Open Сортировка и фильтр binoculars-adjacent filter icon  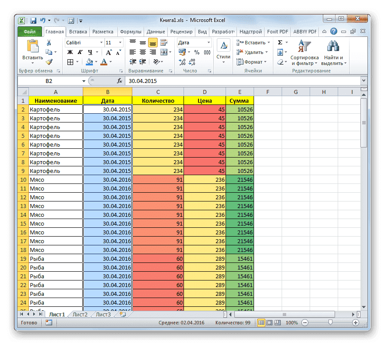[x=305, y=46]
